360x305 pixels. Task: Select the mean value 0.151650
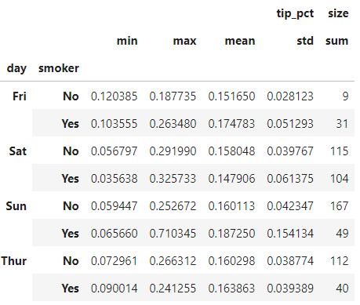231,96
